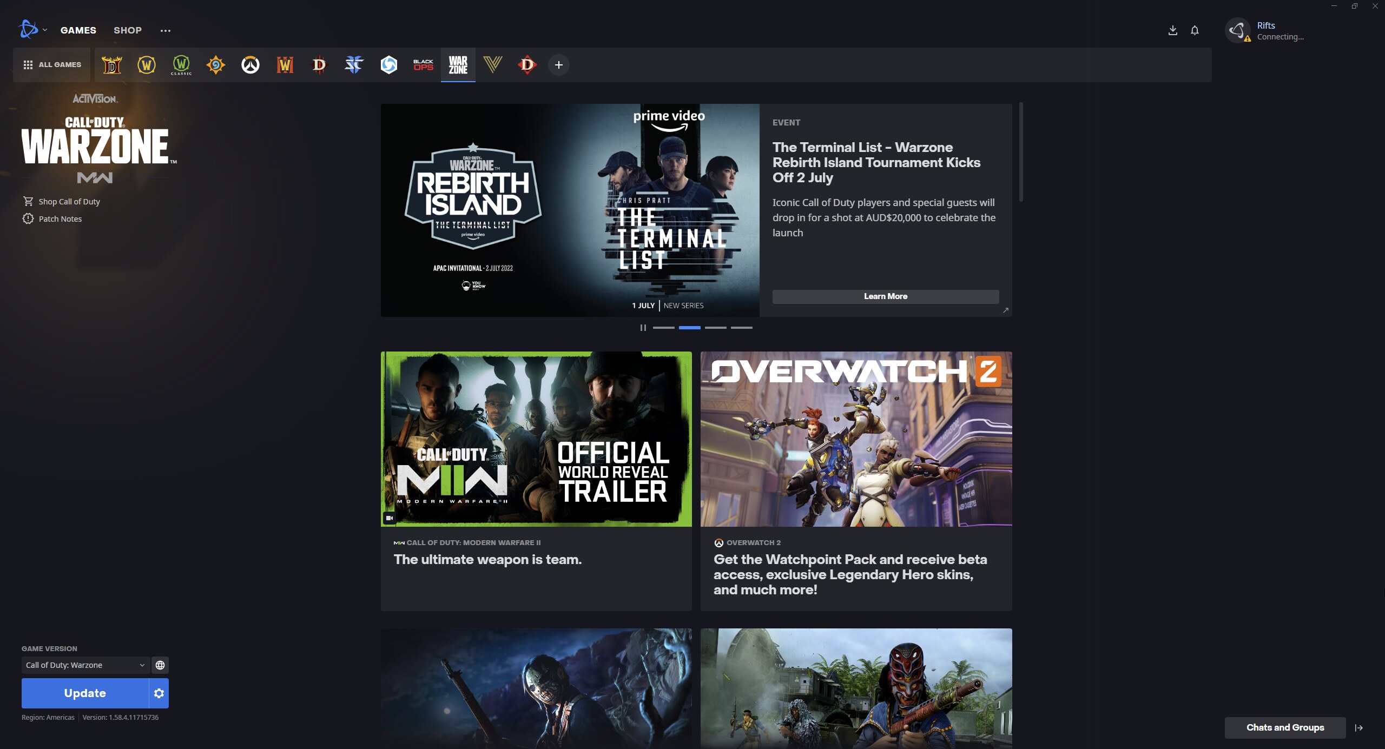Collapse the social panel arrow icon
1385x749 pixels.
tap(1358, 728)
